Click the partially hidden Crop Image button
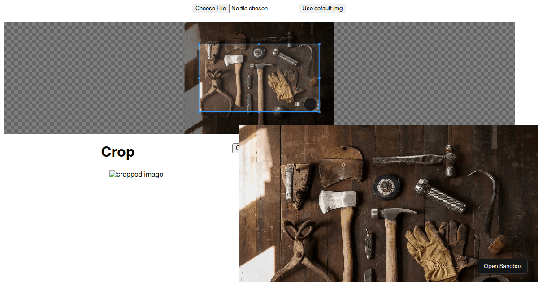Screen dimensions: 538x282 click(x=236, y=148)
